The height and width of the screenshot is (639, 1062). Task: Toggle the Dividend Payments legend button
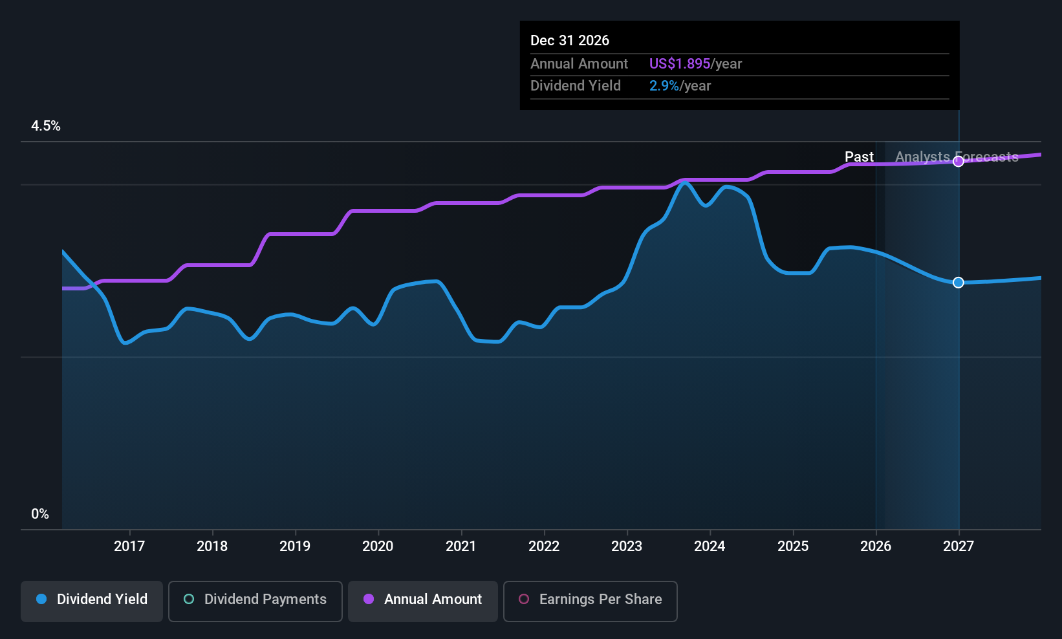pyautogui.click(x=255, y=601)
